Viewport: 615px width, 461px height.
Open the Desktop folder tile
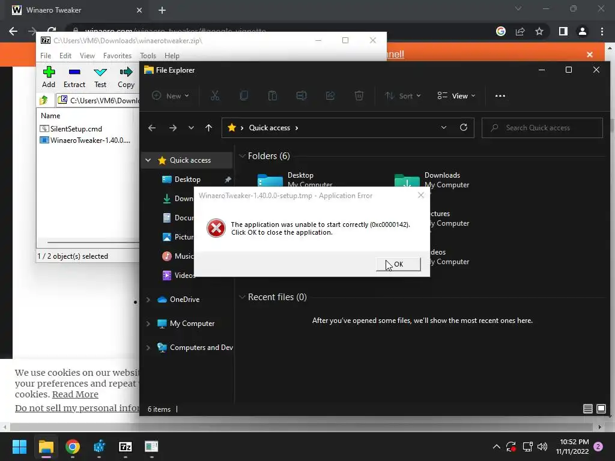tap(295, 180)
